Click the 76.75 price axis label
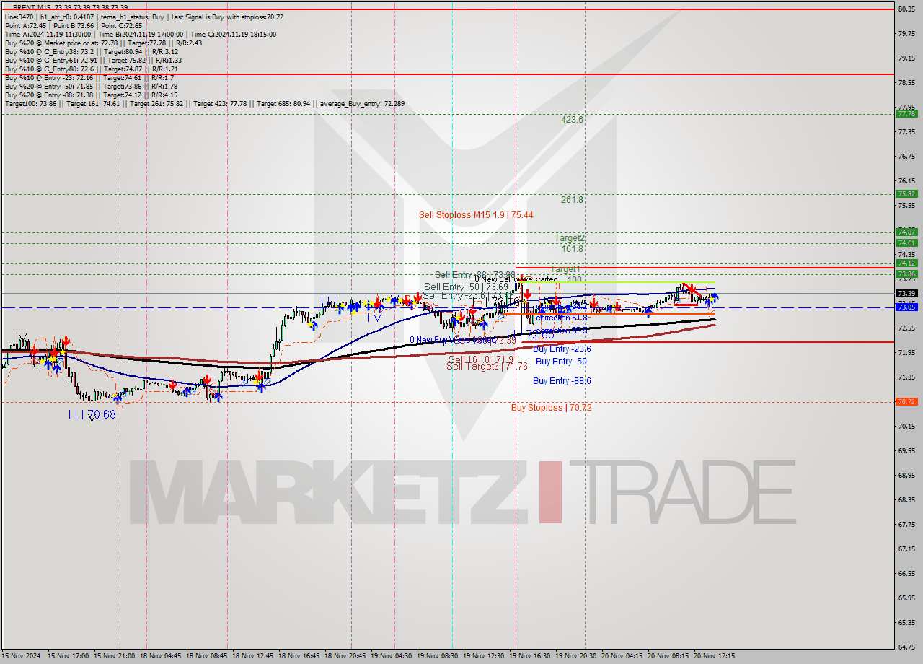The height and width of the screenshot is (664, 923). pos(906,156)
